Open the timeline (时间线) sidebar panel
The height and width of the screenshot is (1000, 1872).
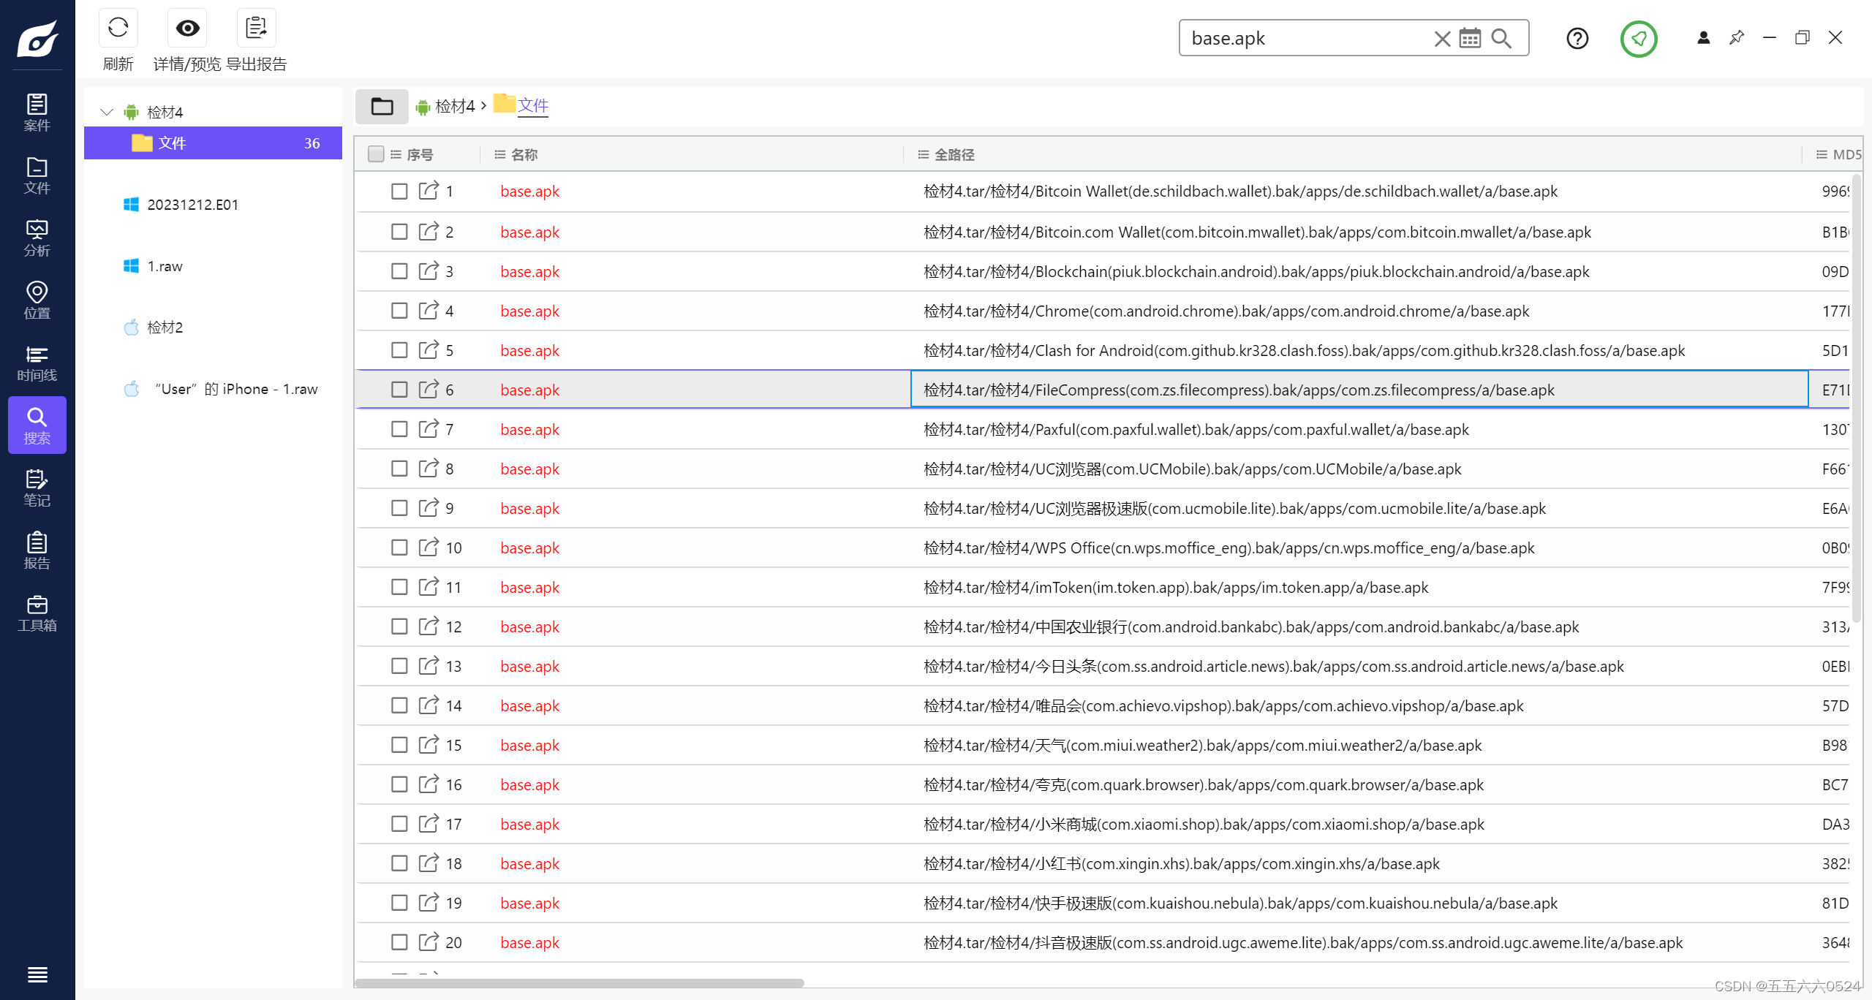point(37,363)
